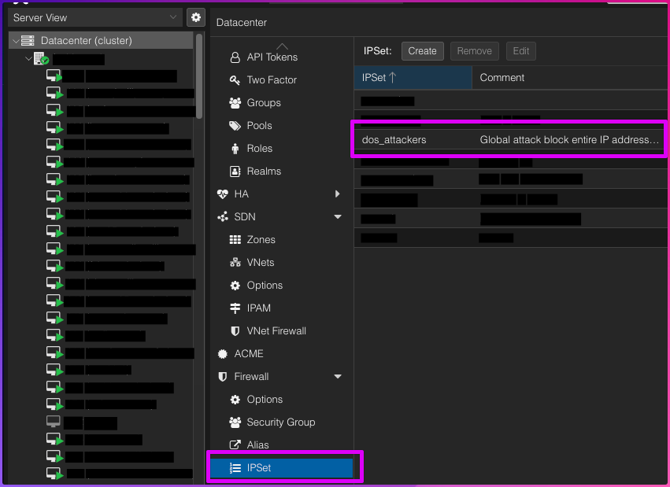
Task: Click the API Tokens user icon
Action: 235,57
